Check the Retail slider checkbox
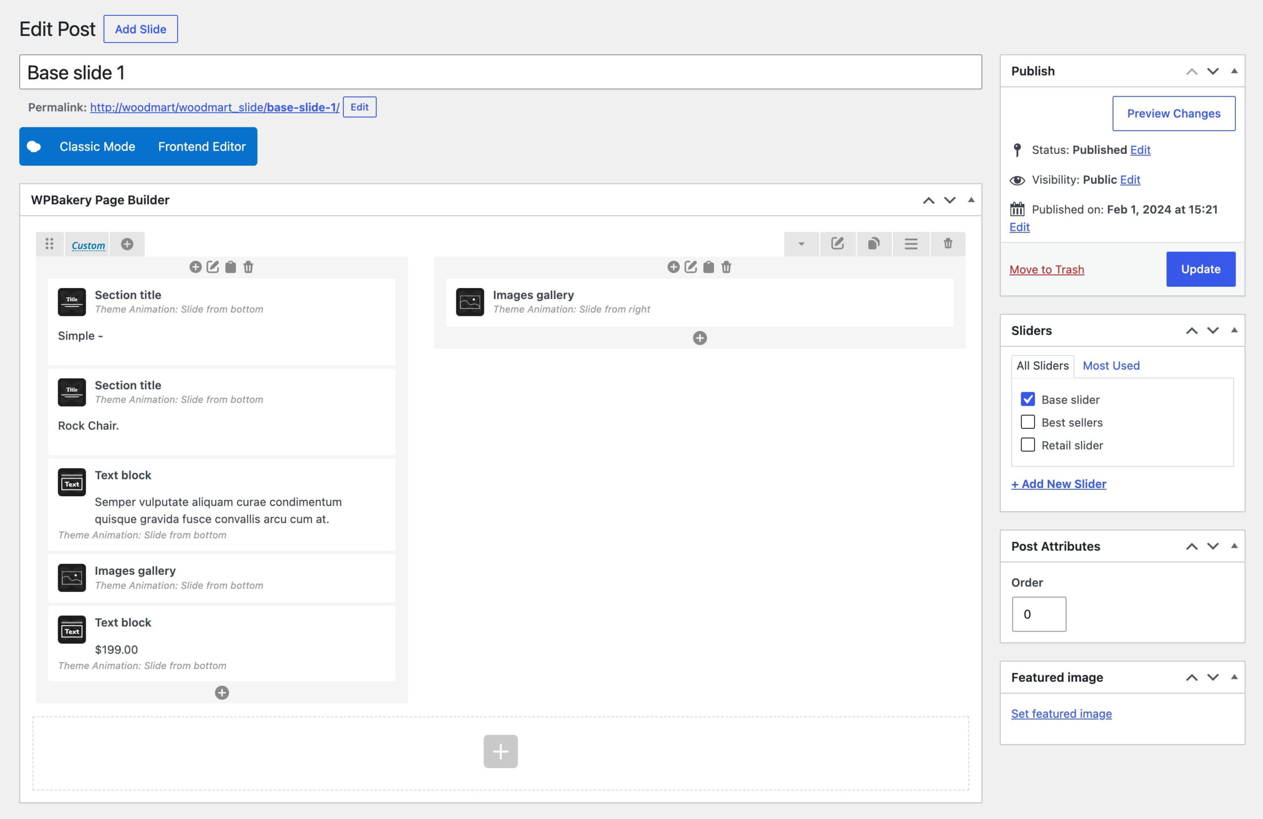The image size is (1263, 819). point(1028,445)
